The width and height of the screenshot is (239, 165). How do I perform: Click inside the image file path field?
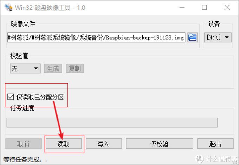tap(96, 37)
